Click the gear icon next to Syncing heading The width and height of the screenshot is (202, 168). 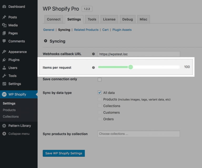[x=46, y=41]
